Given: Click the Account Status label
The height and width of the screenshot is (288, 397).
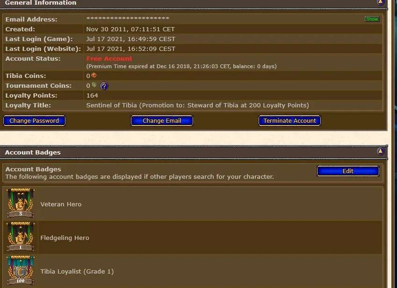Looking at the screenshot, I should pyautogui.click(x=33, y=59).
